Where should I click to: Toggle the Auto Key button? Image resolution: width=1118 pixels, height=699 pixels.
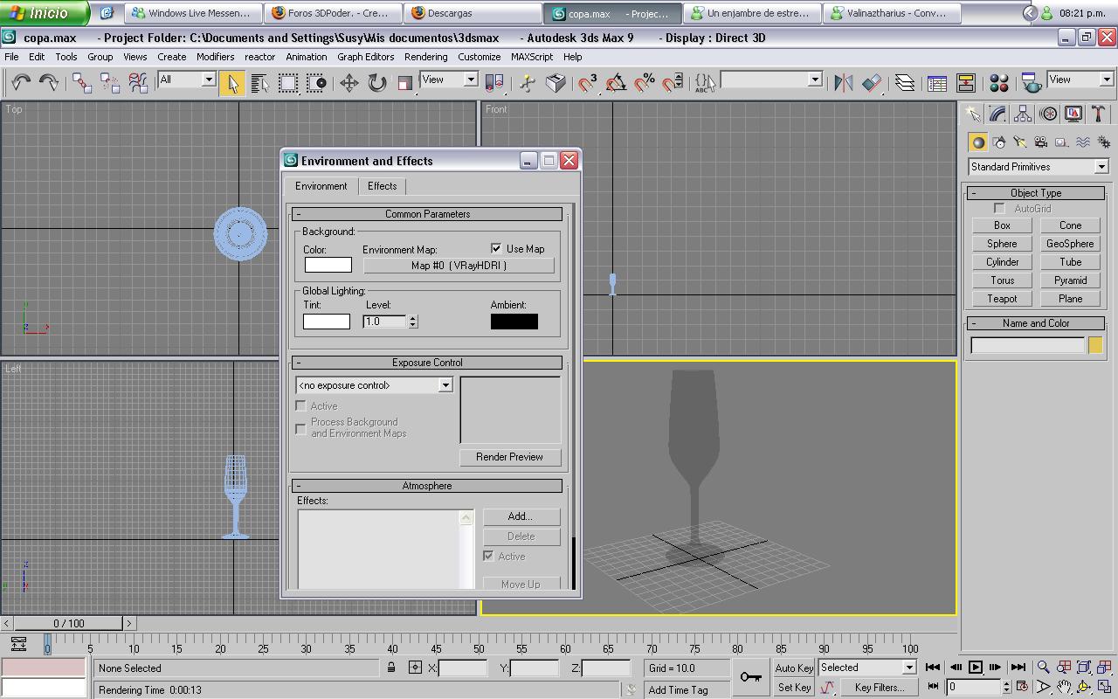coord(794,668)
